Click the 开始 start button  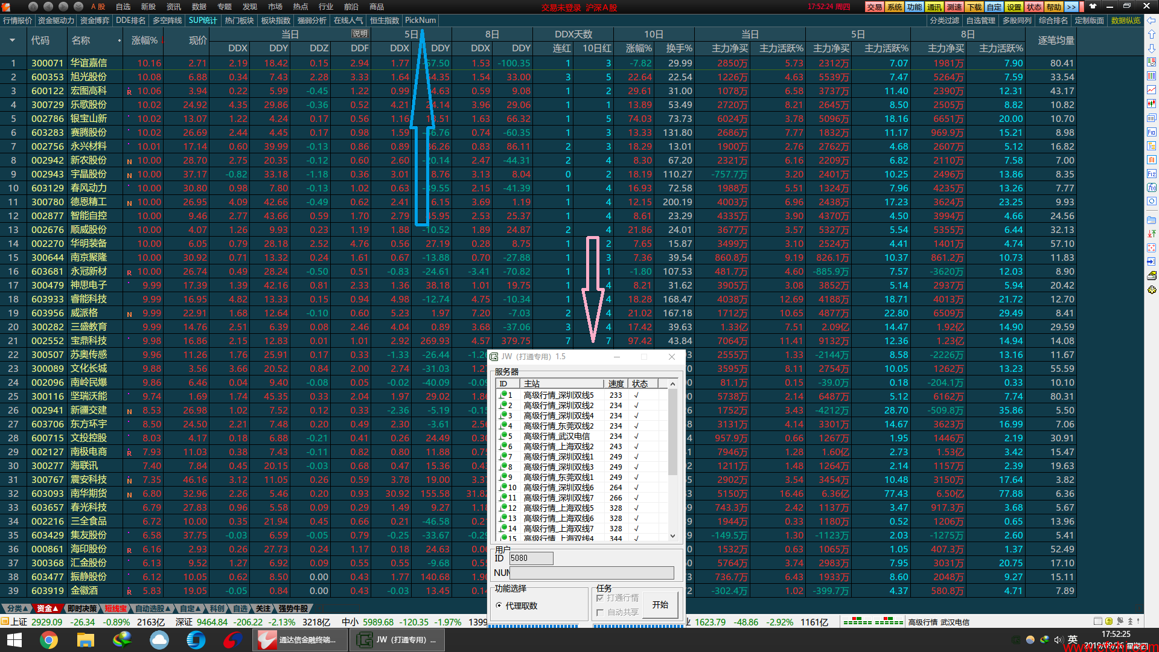click(x=660, y=605)
